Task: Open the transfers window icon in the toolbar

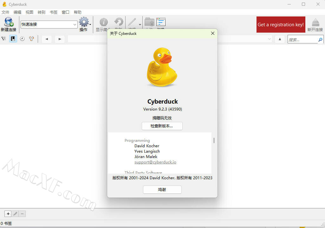Action: [161, 22]
